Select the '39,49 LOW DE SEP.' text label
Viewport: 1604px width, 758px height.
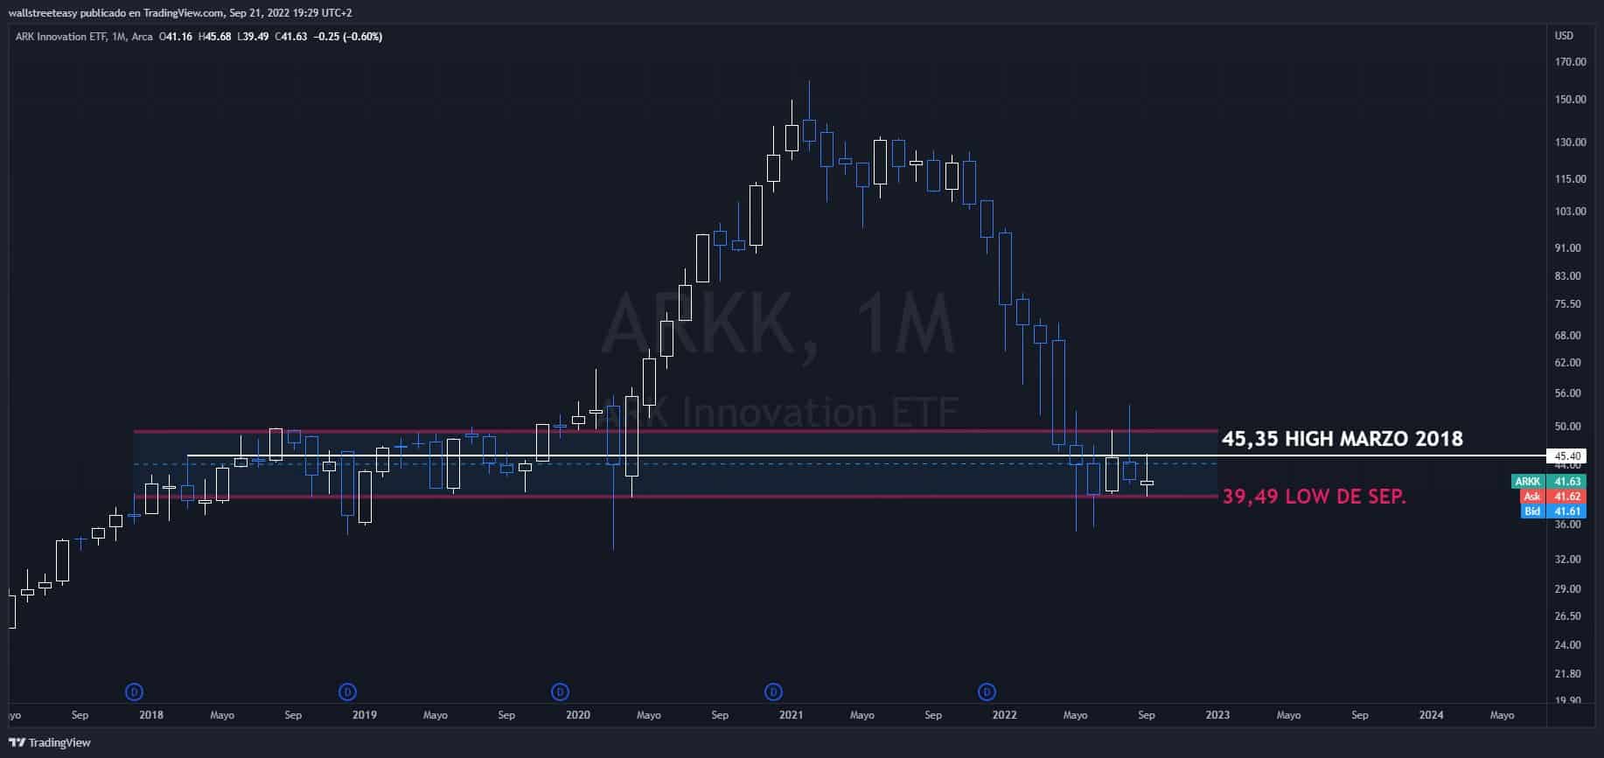click(1314, 497)
